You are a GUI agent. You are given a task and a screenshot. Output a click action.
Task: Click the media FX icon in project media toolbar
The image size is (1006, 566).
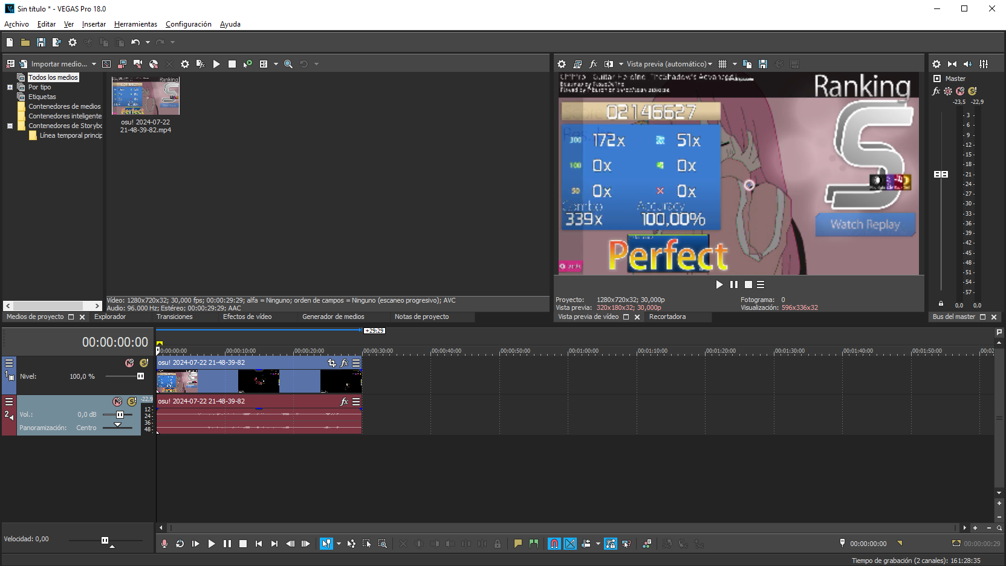tap(201, 64)
